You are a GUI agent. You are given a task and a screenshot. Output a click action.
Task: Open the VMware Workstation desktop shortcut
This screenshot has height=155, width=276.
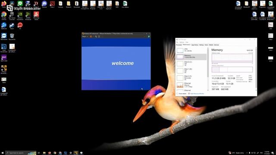pos(4,69)
